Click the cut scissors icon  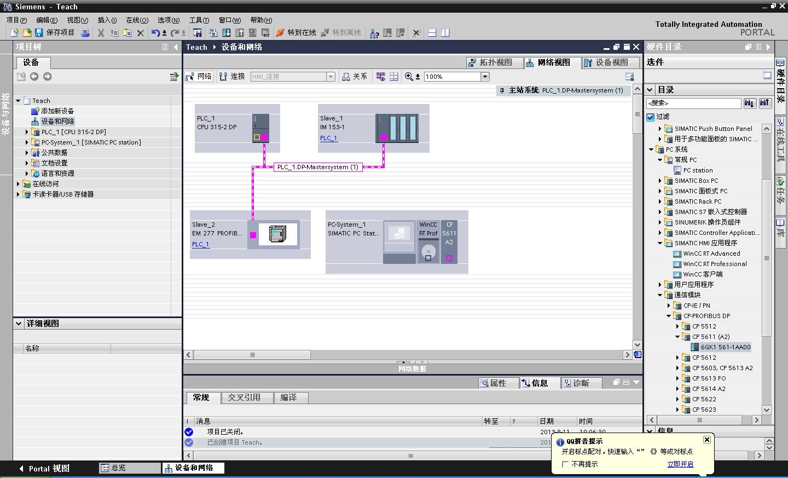tap(101, 33)
